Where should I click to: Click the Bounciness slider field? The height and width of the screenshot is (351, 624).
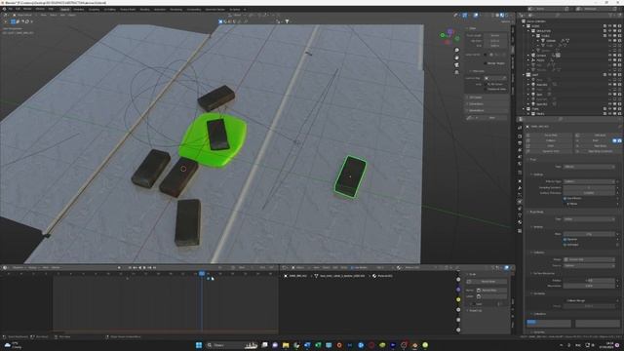pos(589,286)
